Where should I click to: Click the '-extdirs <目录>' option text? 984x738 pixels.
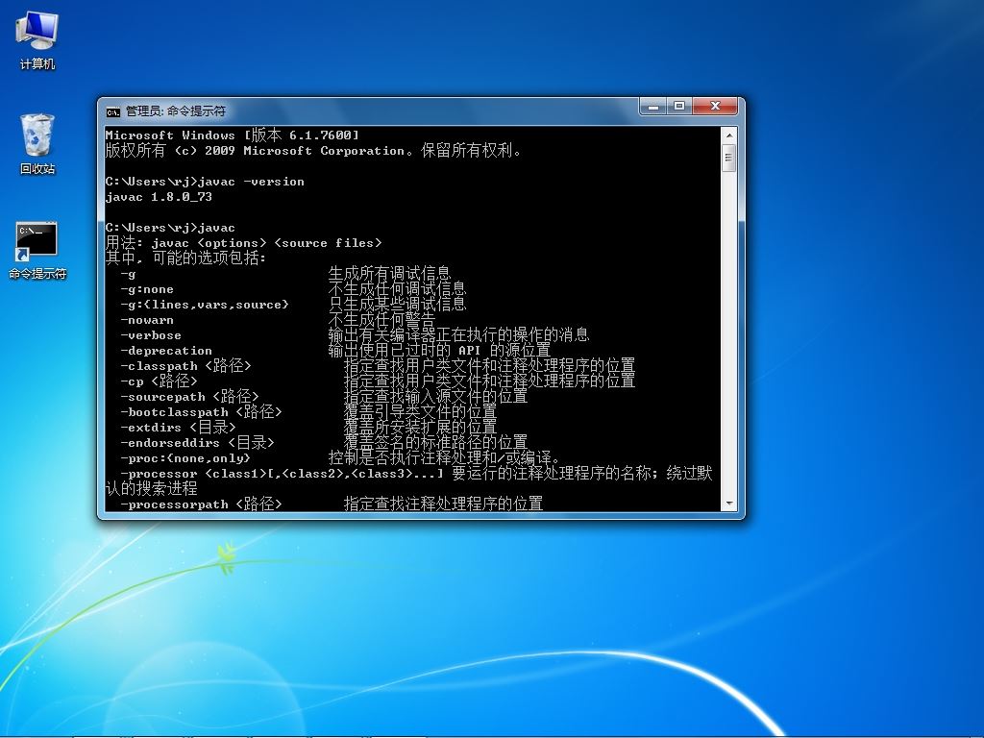click(178, 428)
